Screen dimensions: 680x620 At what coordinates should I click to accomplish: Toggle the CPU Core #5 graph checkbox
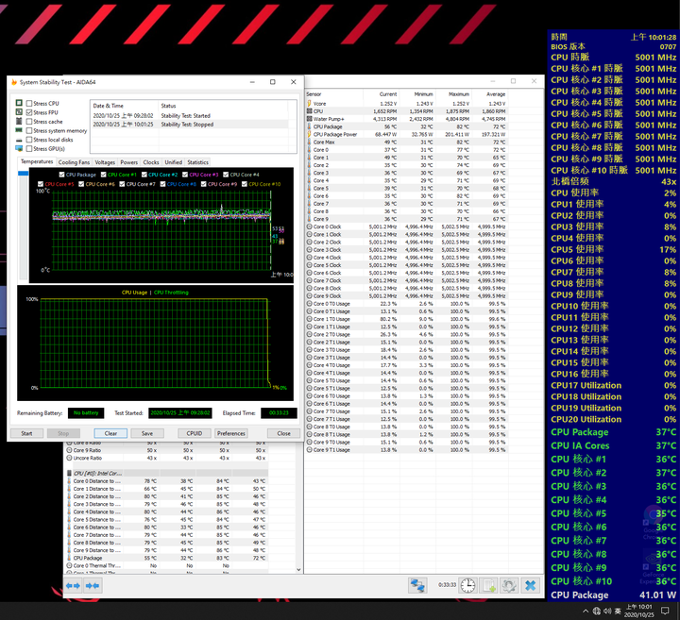pyautogui.click(x=41, y=184)
